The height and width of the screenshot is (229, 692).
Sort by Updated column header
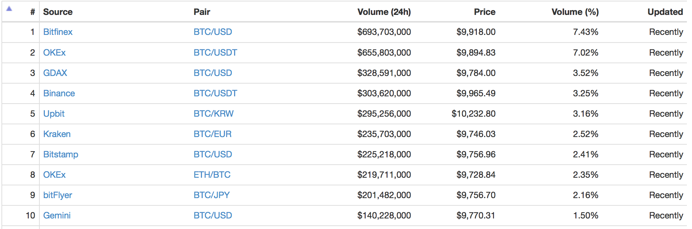point(665,12)
